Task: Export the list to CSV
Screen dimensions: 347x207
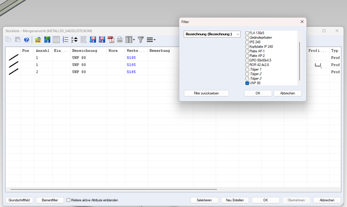Action: (x=102, y=40)
